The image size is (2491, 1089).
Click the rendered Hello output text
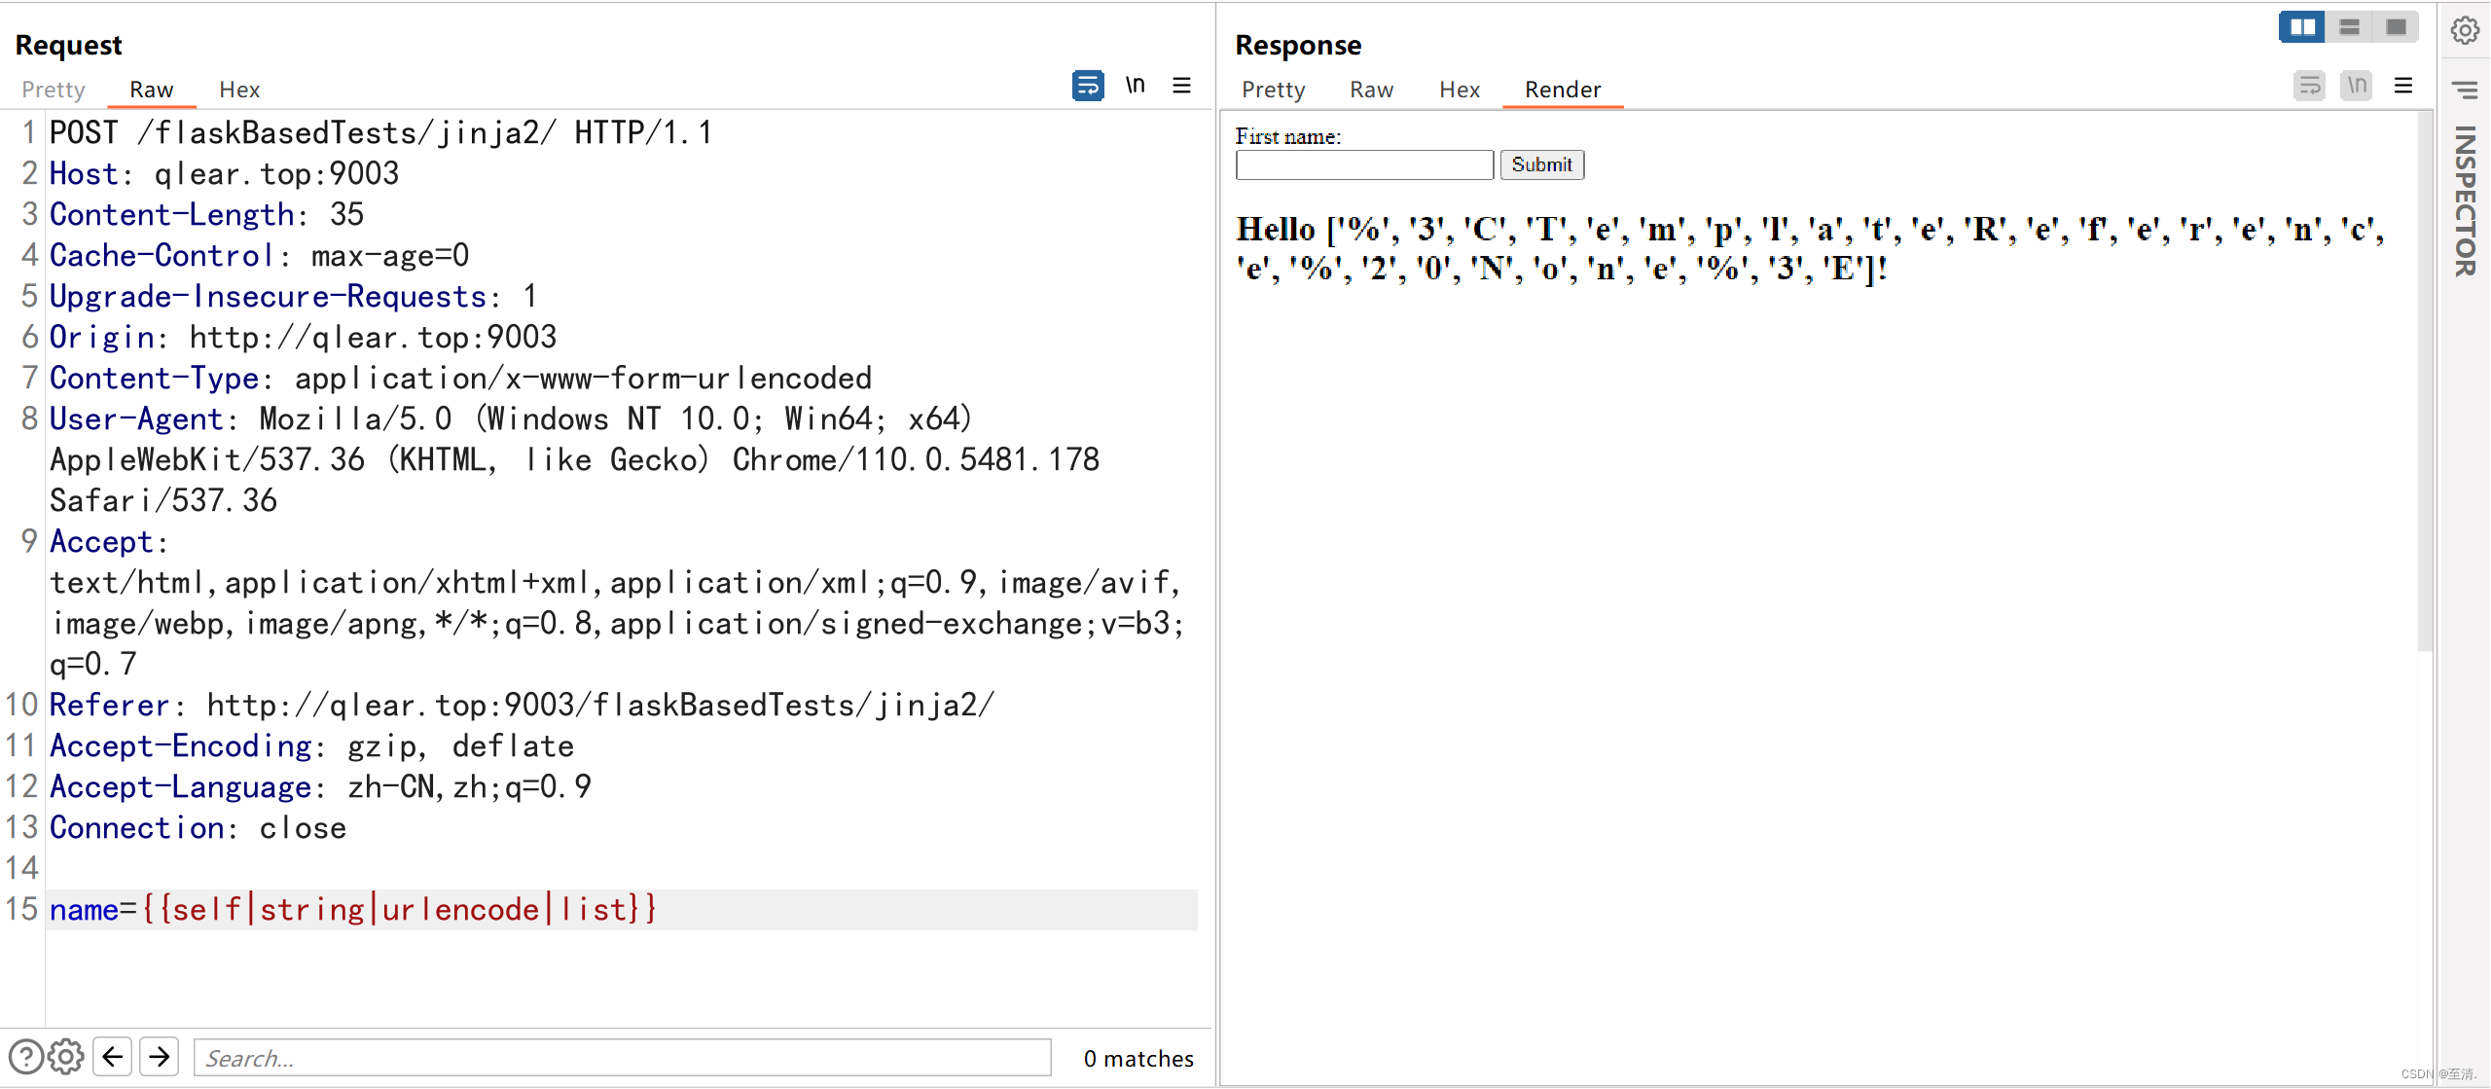coord(1810,248)
